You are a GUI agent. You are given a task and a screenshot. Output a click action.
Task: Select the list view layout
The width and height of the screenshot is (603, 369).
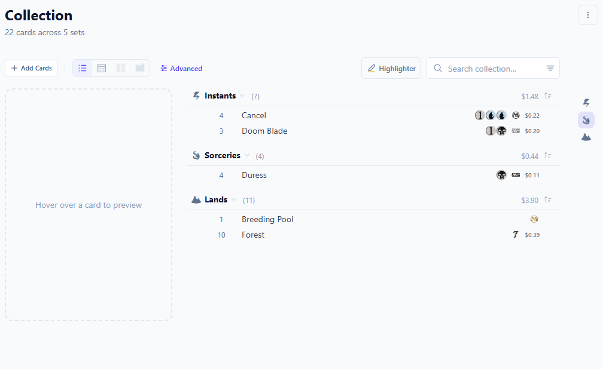83,68
